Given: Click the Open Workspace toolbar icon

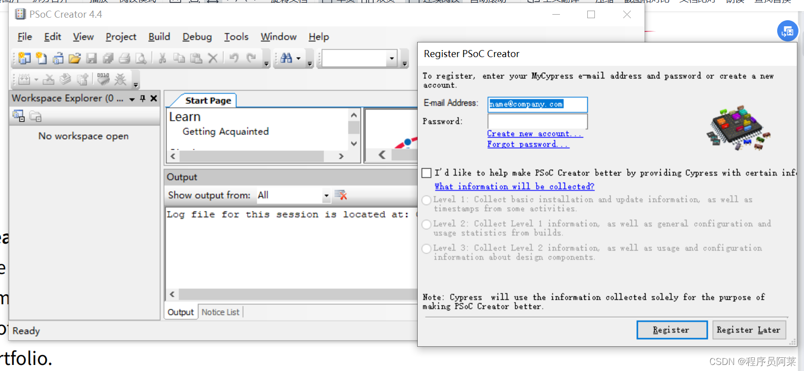Looking at the screenshot, I should click(58, 59).
